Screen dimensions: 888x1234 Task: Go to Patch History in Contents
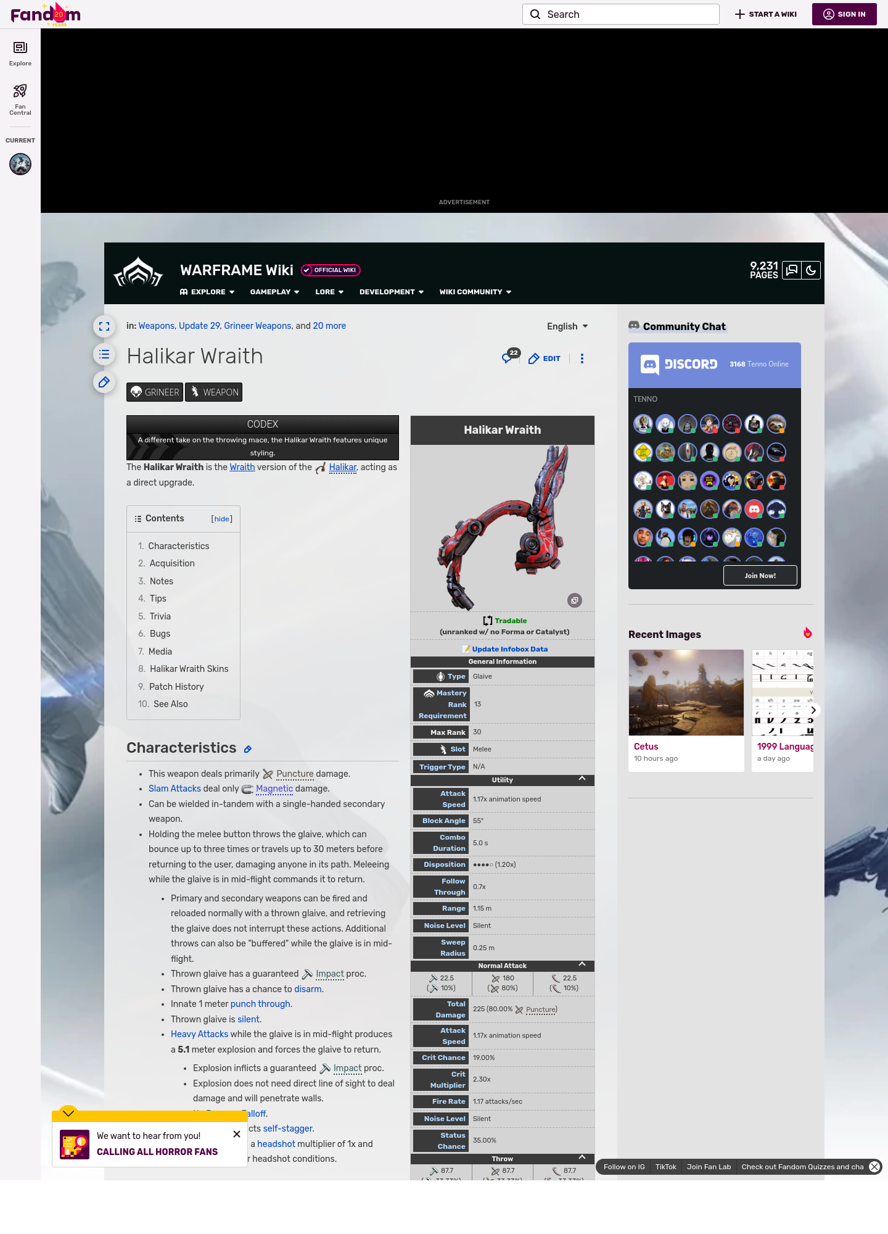coord(176,687)
